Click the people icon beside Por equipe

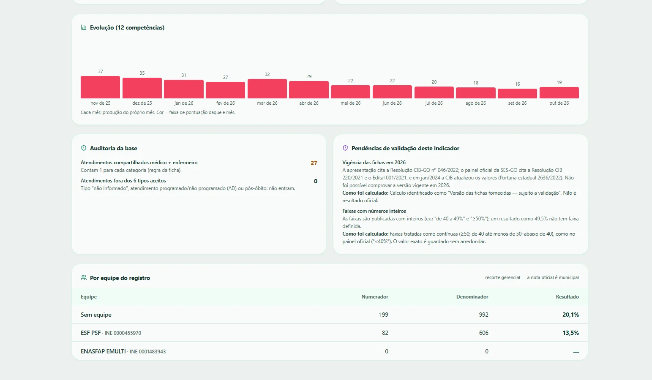(84, 278)
